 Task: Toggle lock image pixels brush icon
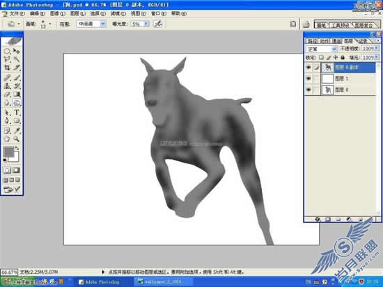pos(329,58)
